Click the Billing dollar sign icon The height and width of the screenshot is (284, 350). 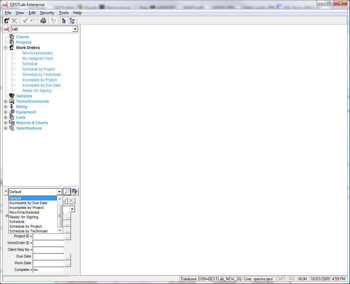[x=12, y=107]
